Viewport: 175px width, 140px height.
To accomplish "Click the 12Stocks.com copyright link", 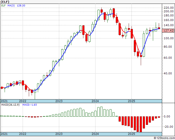I will pyautogui.click(x=164, y=138).
